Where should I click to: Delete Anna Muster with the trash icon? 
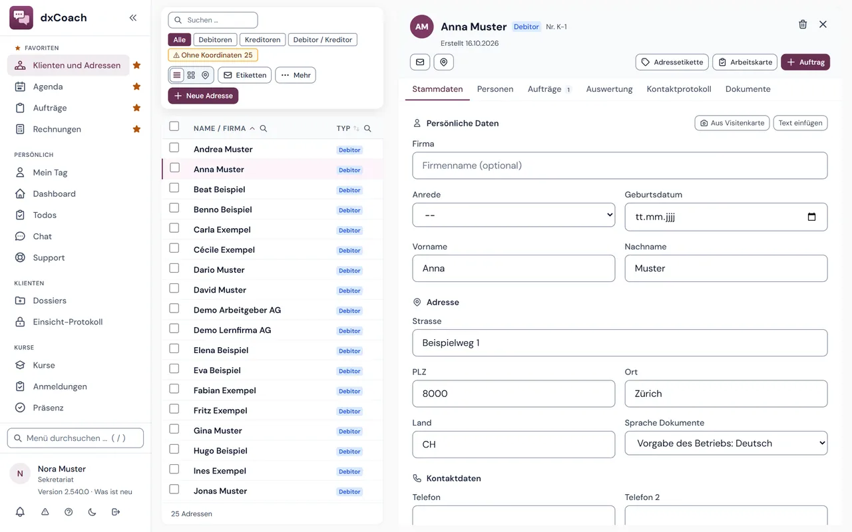coord(803,25)
